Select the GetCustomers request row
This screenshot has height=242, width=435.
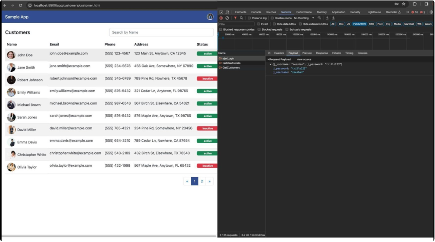coord(241,67)
